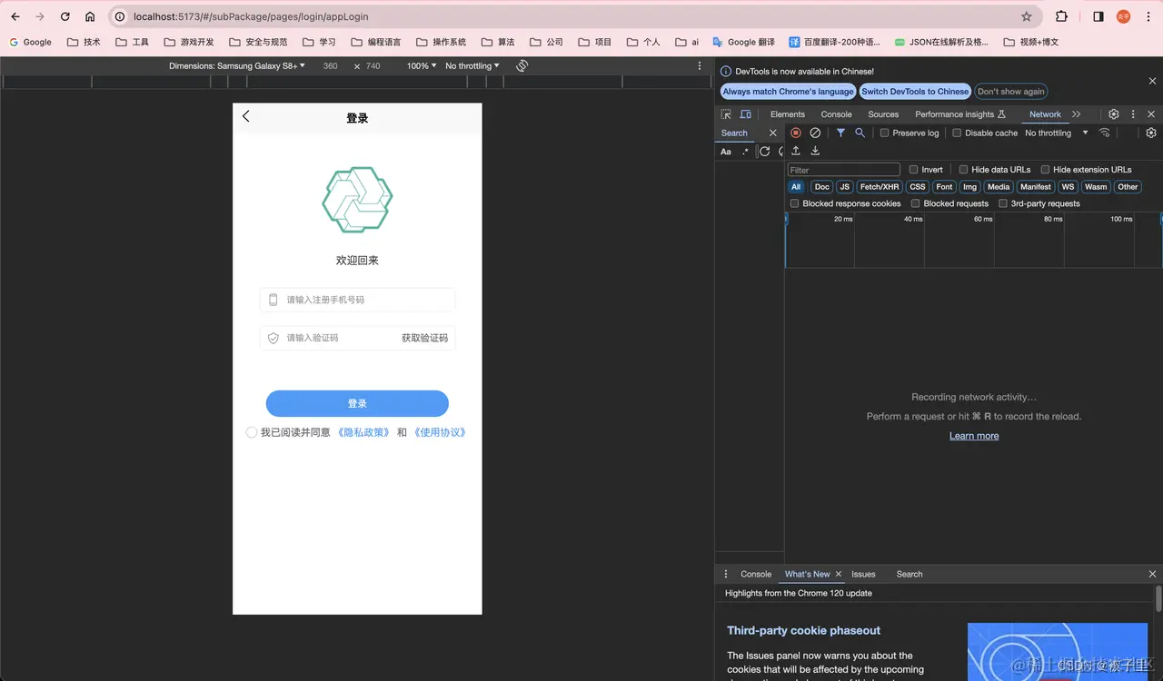The image size is (1163, 681).
Task: Click the network Filter text box
Action: click(x=843, y=170)
